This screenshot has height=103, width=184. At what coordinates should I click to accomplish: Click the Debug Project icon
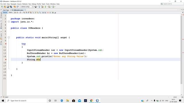click(x=49, y=7)
